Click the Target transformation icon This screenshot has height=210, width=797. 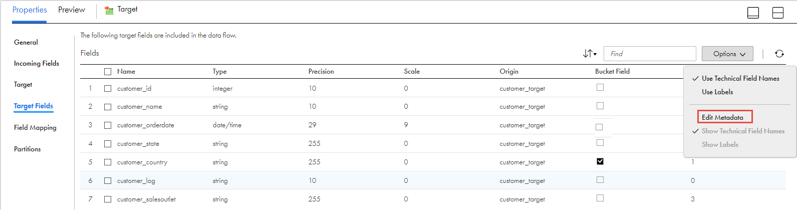109,10
